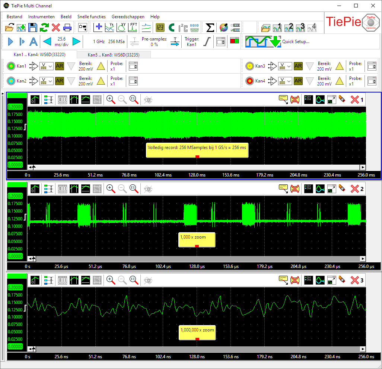Click right scroll arrow under graph 3

click(x=363, y=349)
